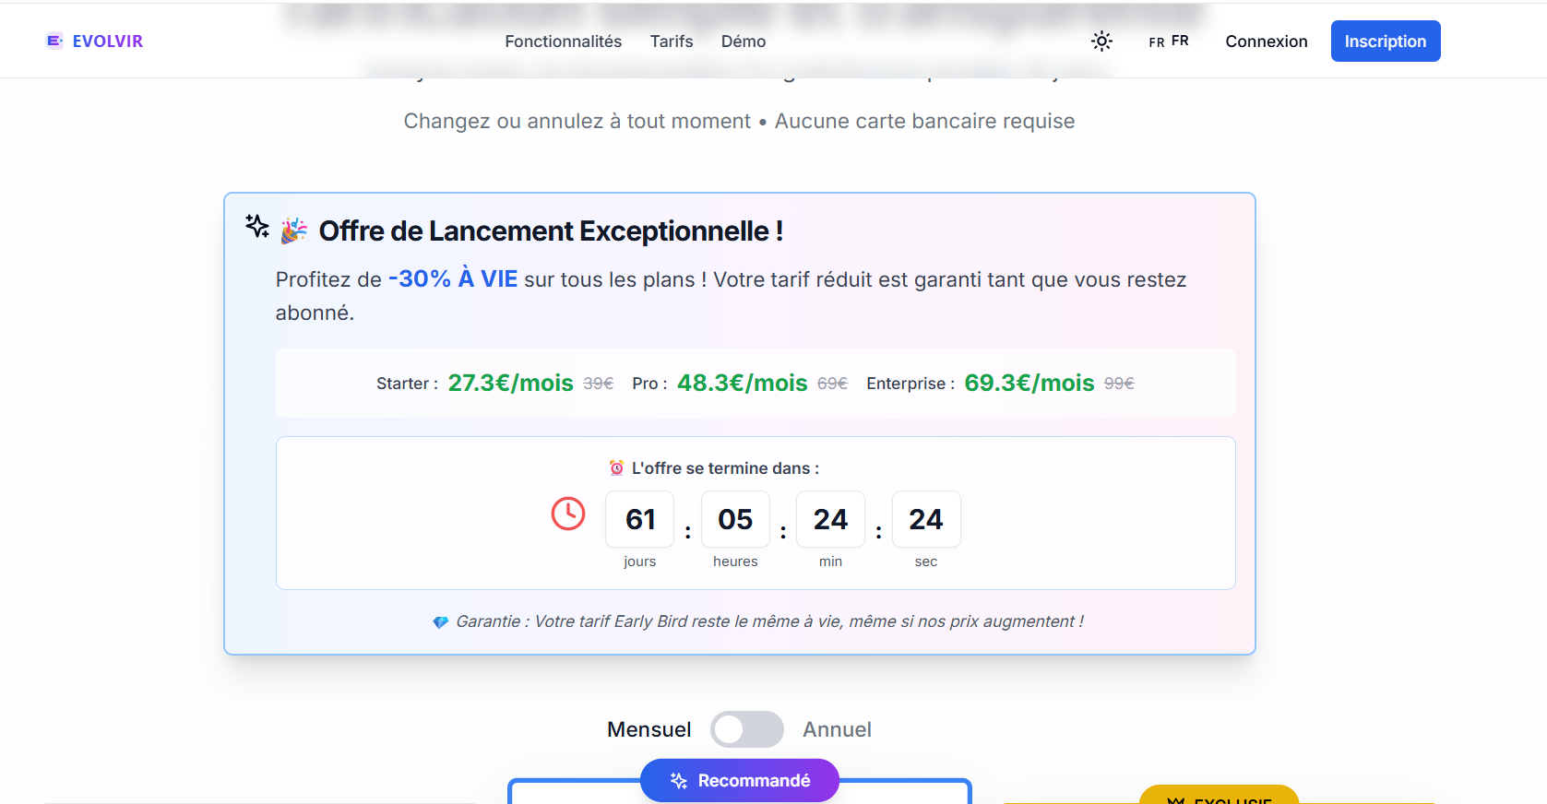Click the Connexion link

(1266, 41)
